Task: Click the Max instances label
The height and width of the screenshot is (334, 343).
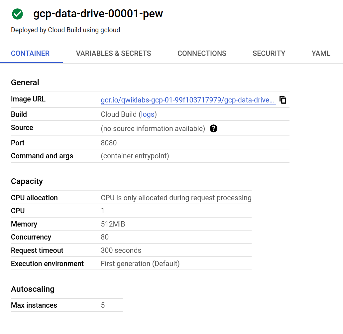Action: 34,305
